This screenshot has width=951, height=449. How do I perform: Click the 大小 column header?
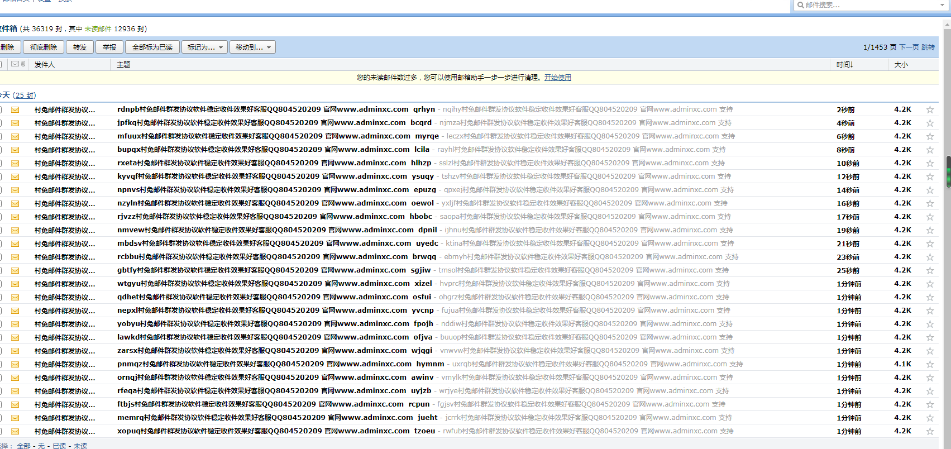point(901,65)
